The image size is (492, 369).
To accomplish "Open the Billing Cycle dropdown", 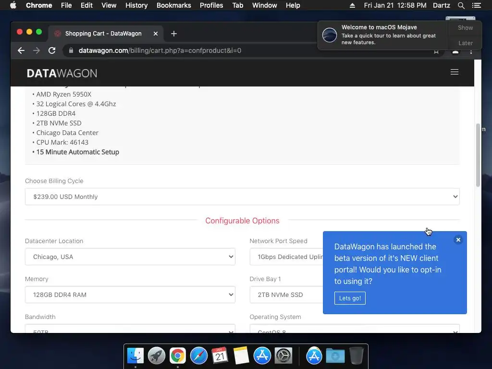I will pyautogui.click(x=242, y=197).
